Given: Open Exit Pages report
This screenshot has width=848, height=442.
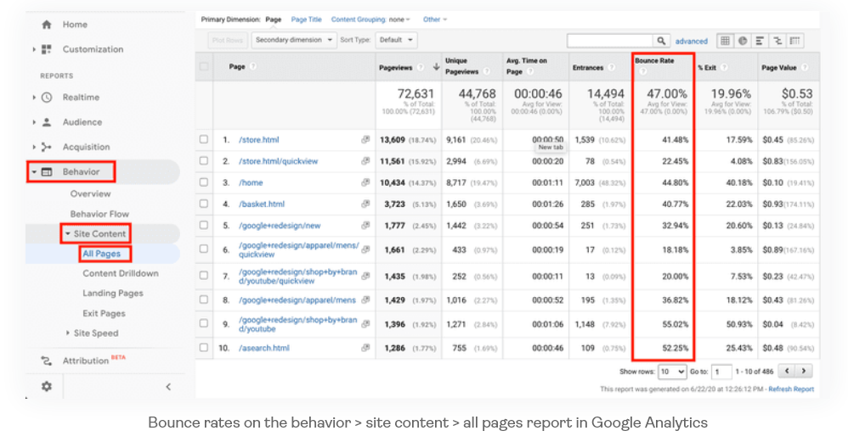Looking at the screenshot, I should point(104,313).
